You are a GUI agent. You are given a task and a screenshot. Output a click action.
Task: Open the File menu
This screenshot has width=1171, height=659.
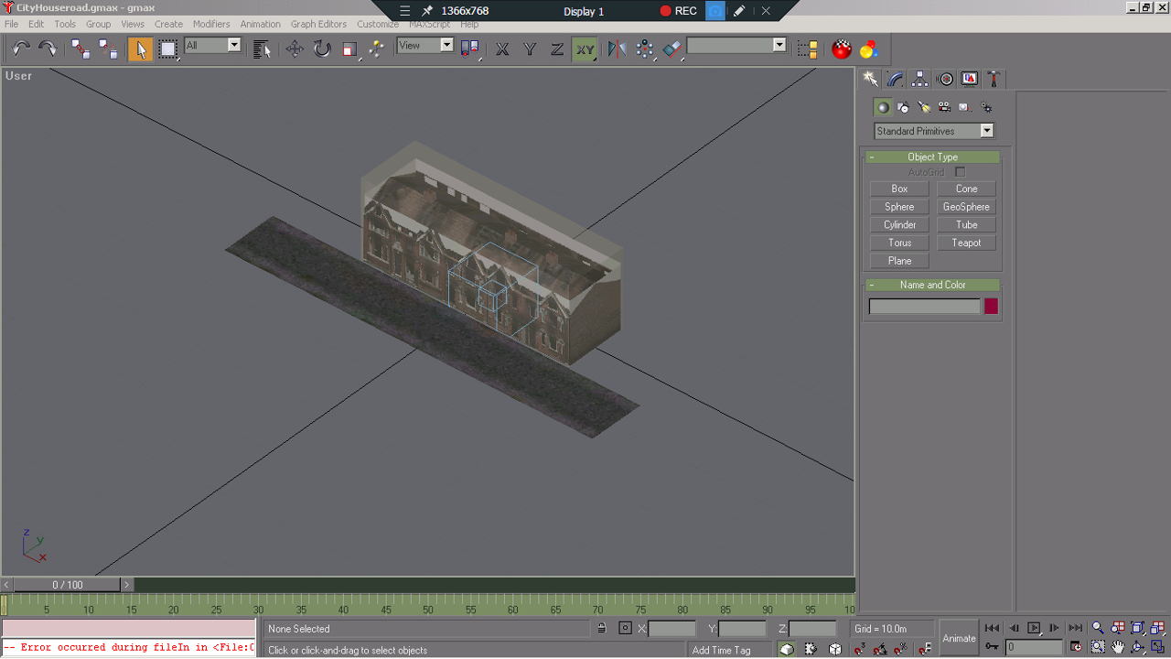point(11,24)
